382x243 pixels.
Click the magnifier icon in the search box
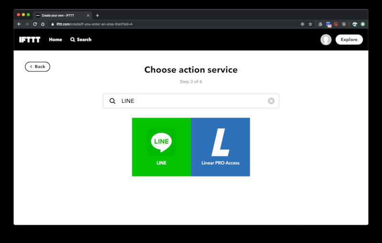[x=112, y=101]
